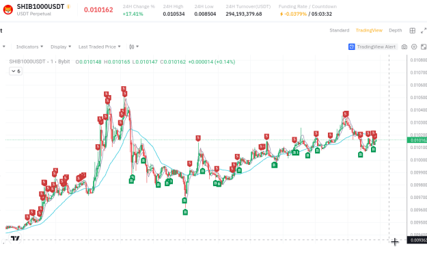Click the chart fullscreen square icon

pyautogui.click(x=424, y=47)
